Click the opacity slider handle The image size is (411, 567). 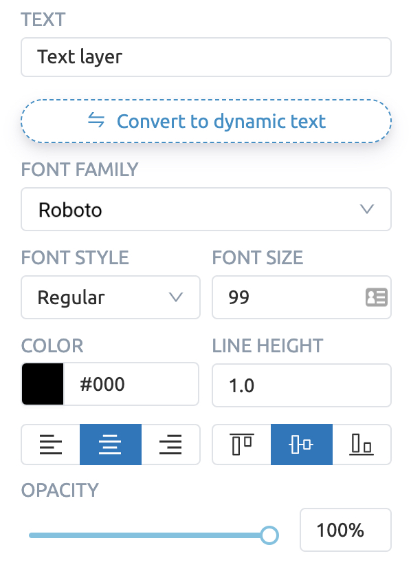click(x=269, y=535)
